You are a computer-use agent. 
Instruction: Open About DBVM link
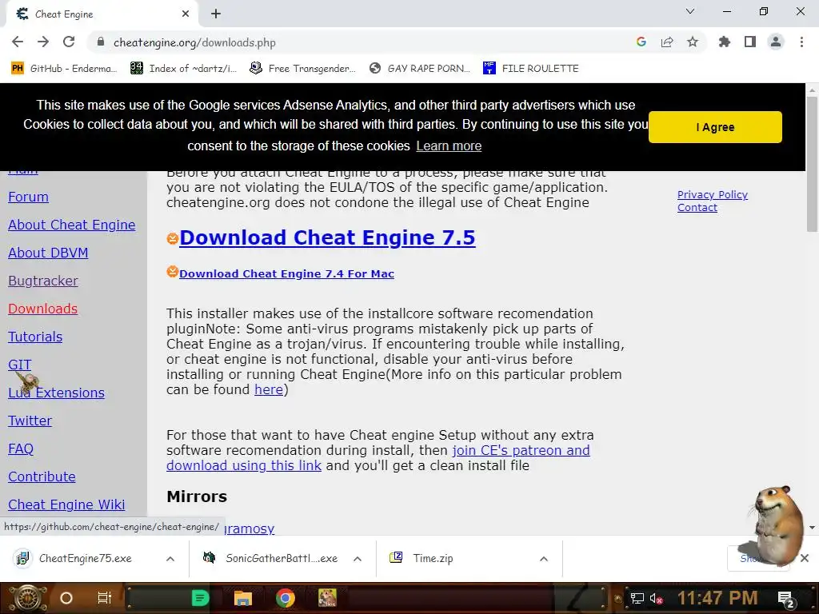coord(48,253)
